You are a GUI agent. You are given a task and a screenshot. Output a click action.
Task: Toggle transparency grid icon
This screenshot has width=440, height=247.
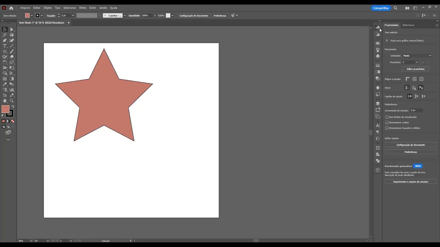click(x=421, y=79)
